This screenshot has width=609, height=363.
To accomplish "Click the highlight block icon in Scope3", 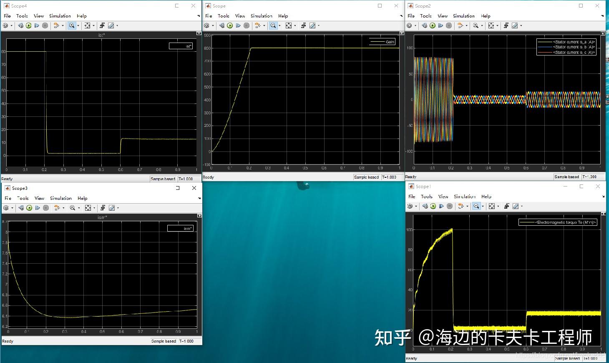I will coord(57,208).
